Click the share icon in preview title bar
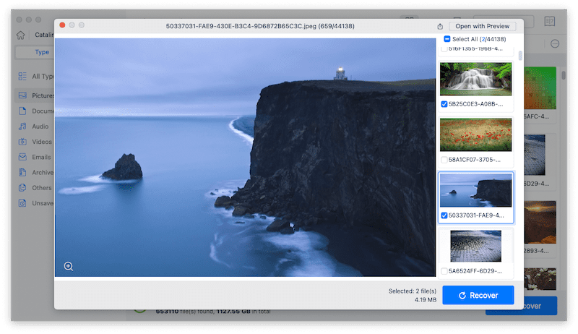This screenshot has width=578, height=334. click(441, 26)
